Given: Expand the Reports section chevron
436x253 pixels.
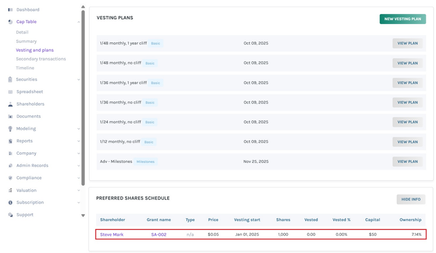Looking at the screenshot, I should pos(78,141).
